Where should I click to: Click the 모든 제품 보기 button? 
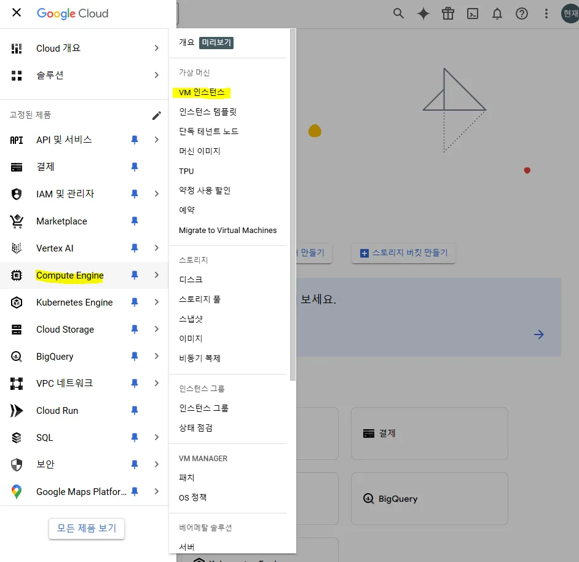coord(87,528)
